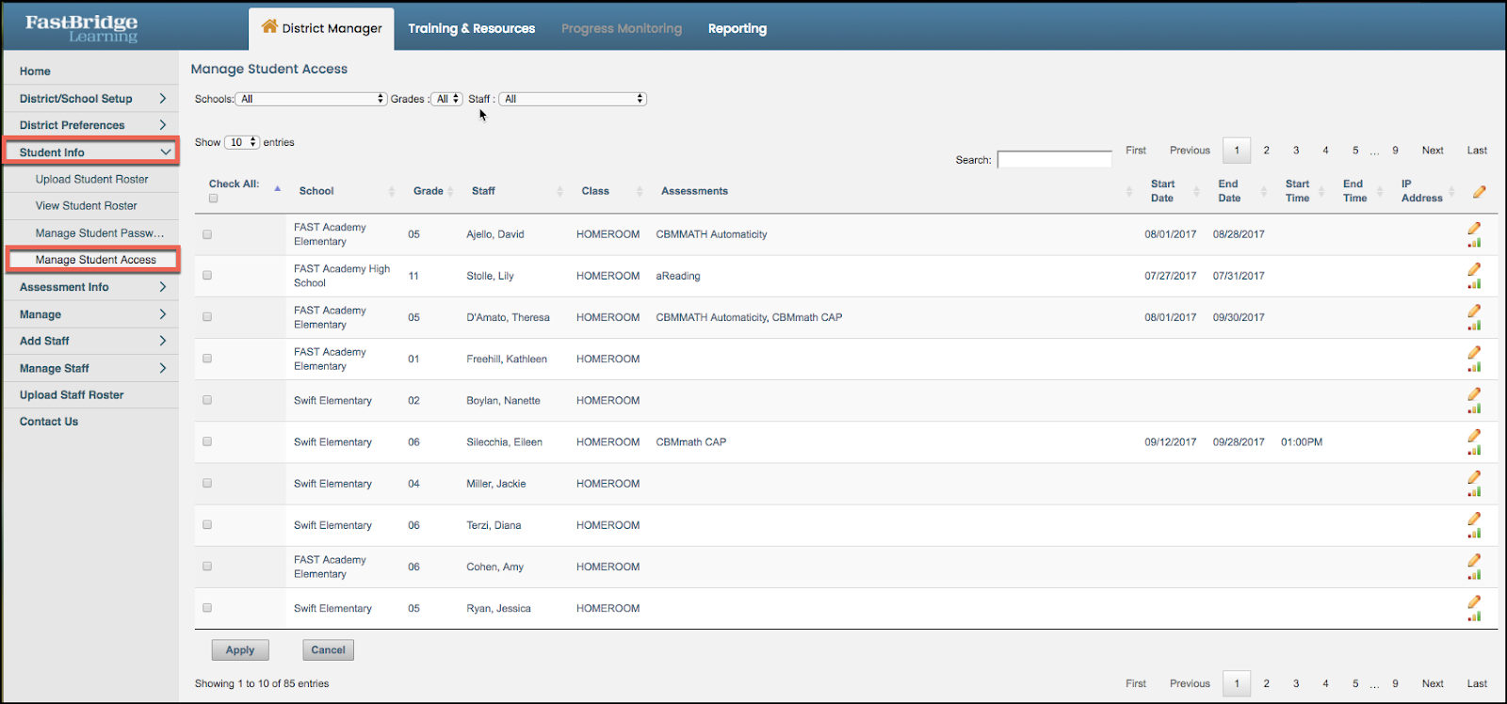
Task: Edit access for Ryan, Jessica row
Action: click(1474, 600)
